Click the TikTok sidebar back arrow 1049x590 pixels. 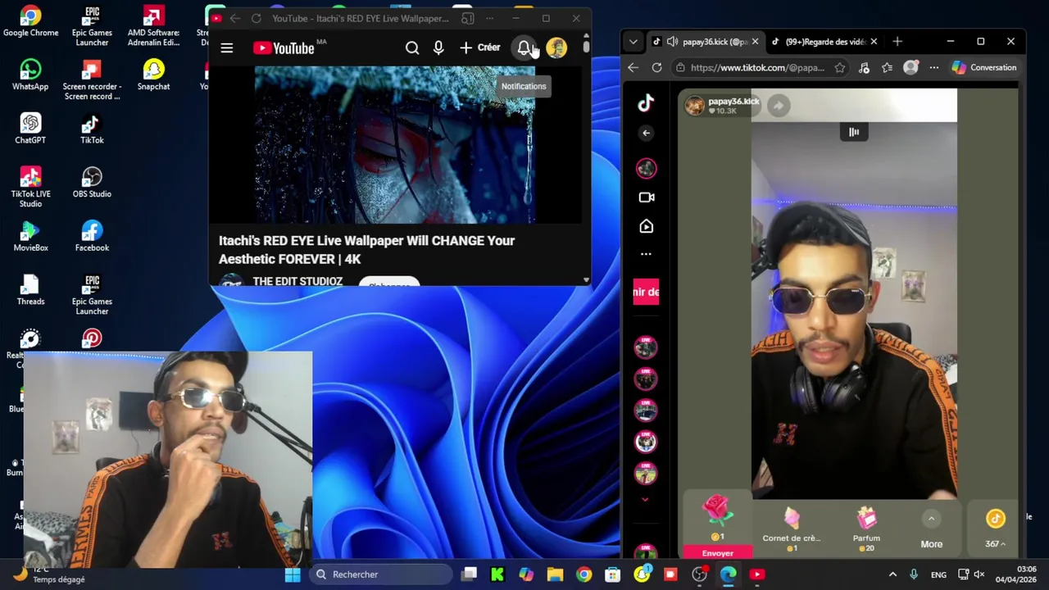(646, 133)
